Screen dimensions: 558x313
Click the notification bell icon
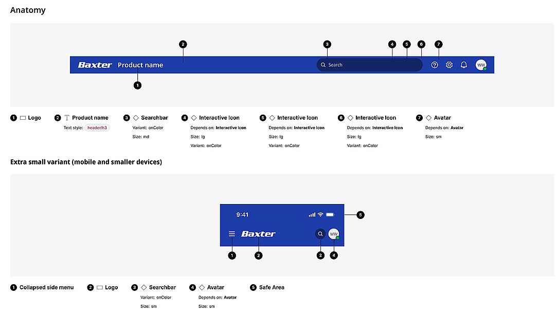(464, 65)
